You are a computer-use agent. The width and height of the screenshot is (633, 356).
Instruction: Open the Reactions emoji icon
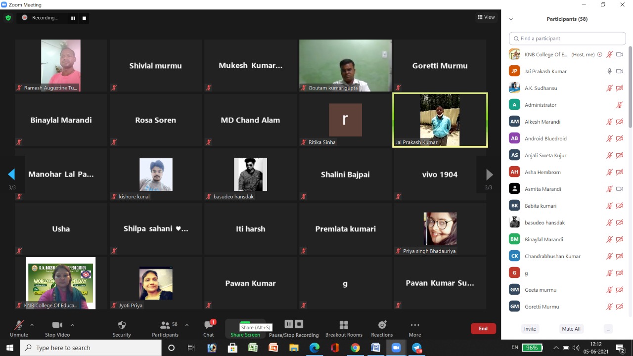click(x=382, y=325)
